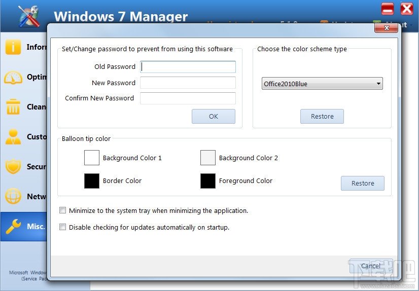Open the Security shield icon
The image size is (419, 291).
click(13, 166)
